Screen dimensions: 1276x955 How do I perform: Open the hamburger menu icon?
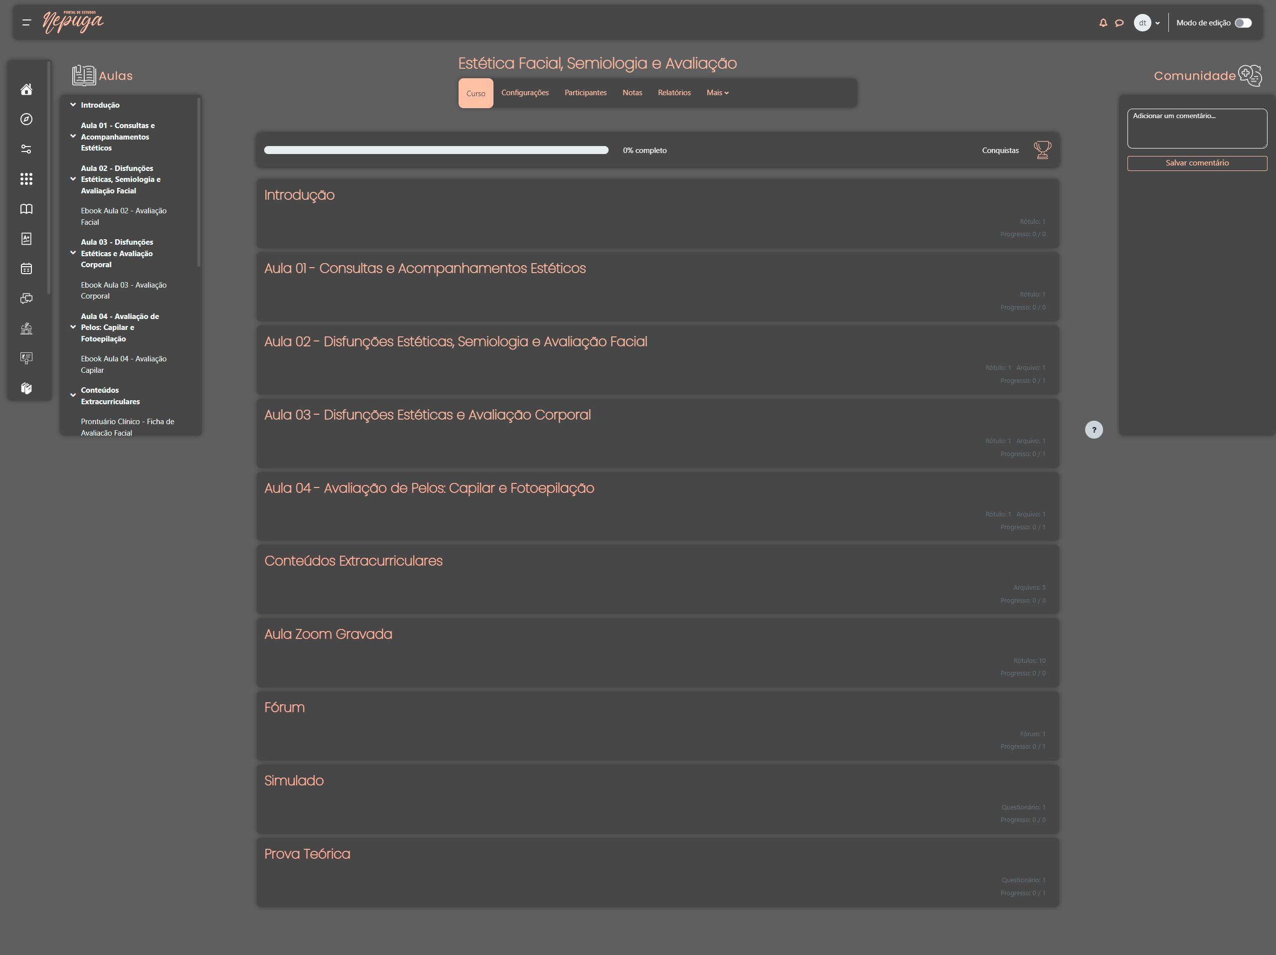click(x=26, y=22)
